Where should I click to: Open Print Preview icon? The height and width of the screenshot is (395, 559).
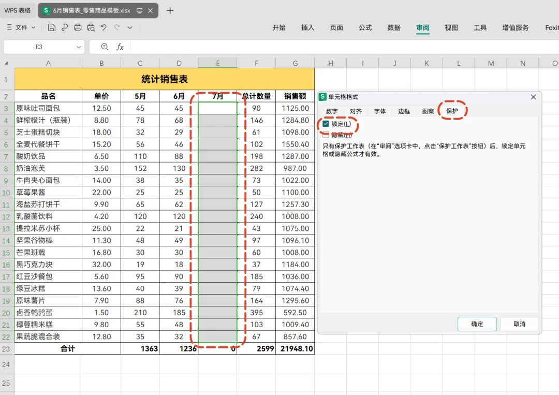tap(91, 27)
